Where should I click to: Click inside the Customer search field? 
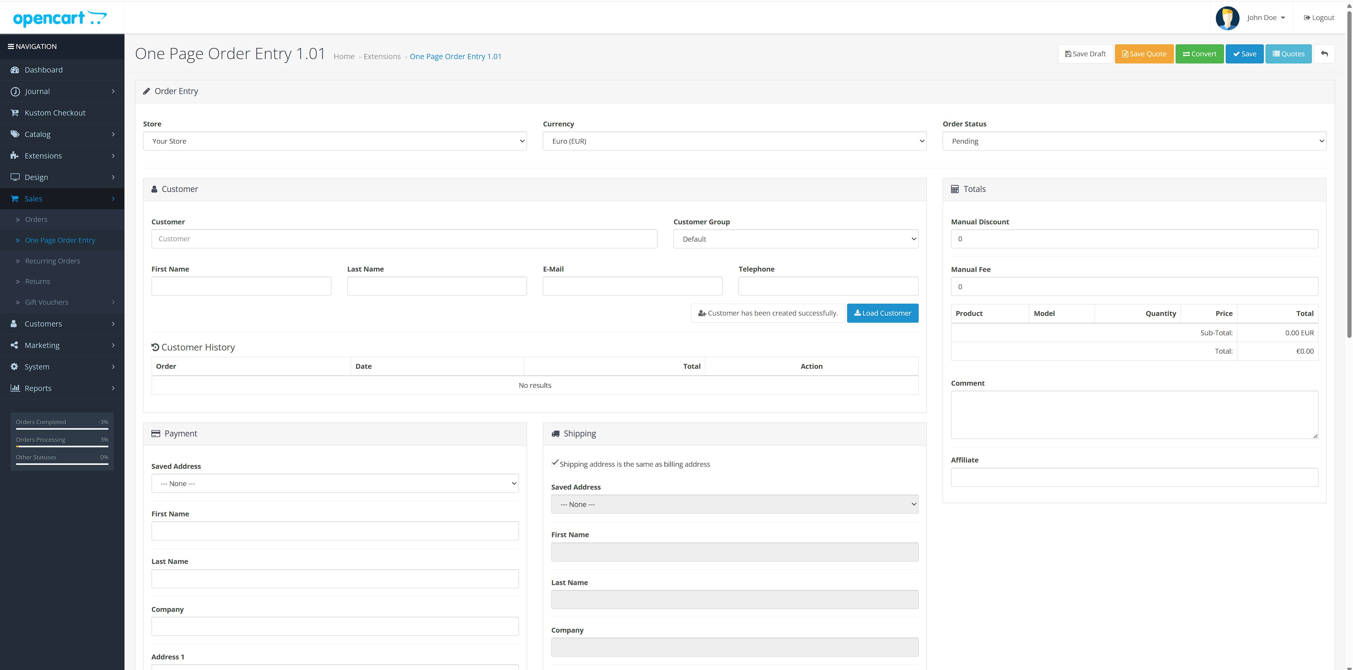click(x=404, y=238)
